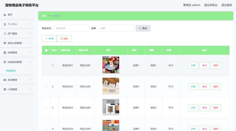
Task: Click 删除 for 商品名称2
Action: point(216,86)
